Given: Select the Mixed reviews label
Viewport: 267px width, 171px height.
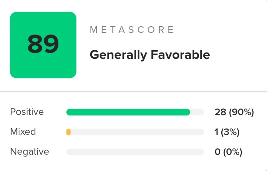Looking at the screenshot, I should [23, 132].
